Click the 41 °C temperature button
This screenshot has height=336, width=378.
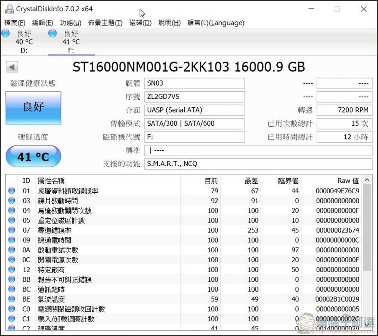tap(33, 156)
